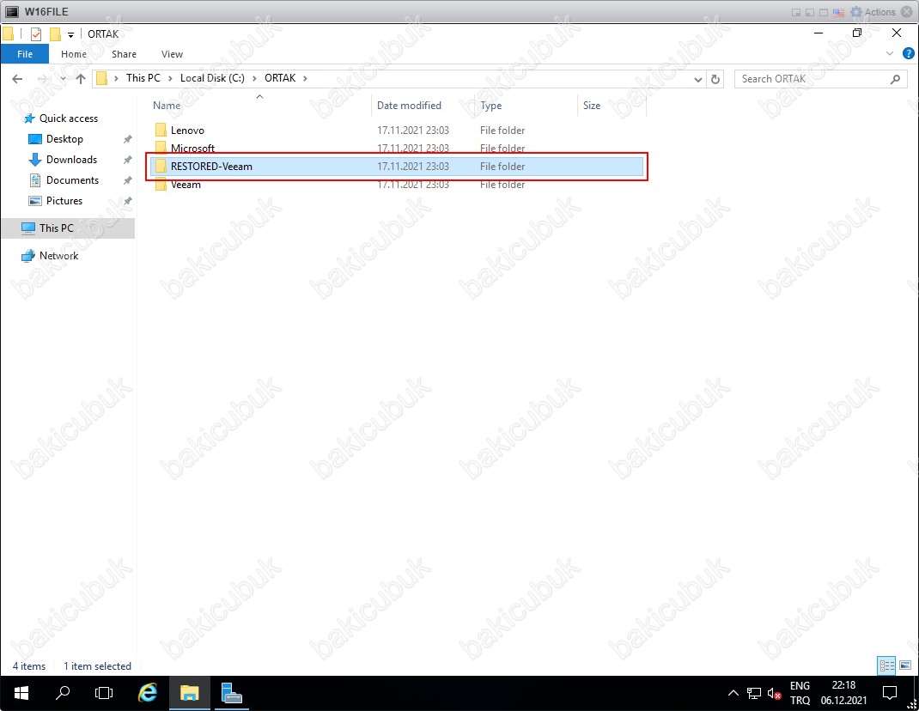
Task: Refresh the ORTAK folder view
Action: click(x=715, y=78)
